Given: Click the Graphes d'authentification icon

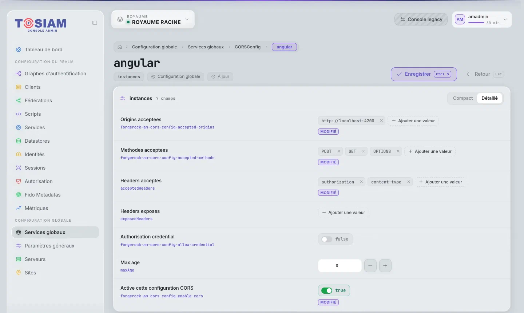Looking at the screenshot, I should pos(19,74).
